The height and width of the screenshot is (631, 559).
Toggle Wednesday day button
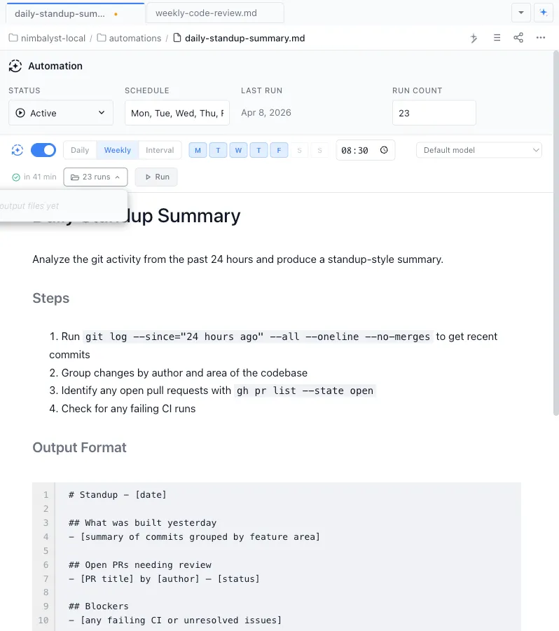(238, 151)
